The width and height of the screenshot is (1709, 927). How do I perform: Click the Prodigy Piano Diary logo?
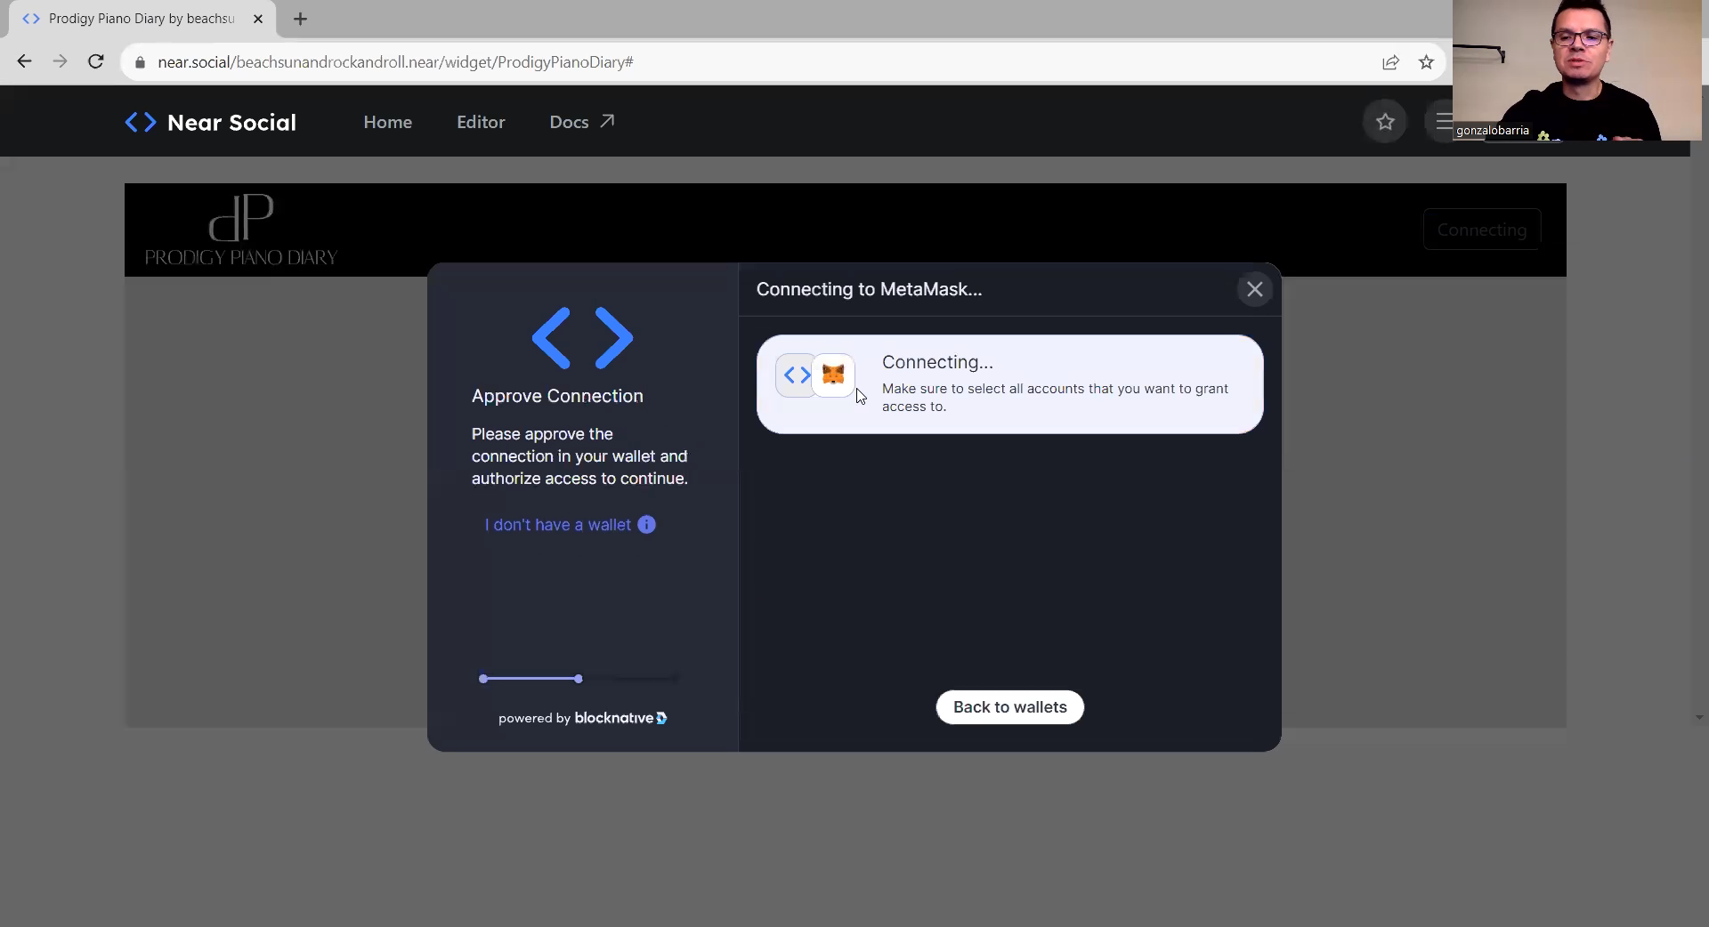(x=241, y=230)
